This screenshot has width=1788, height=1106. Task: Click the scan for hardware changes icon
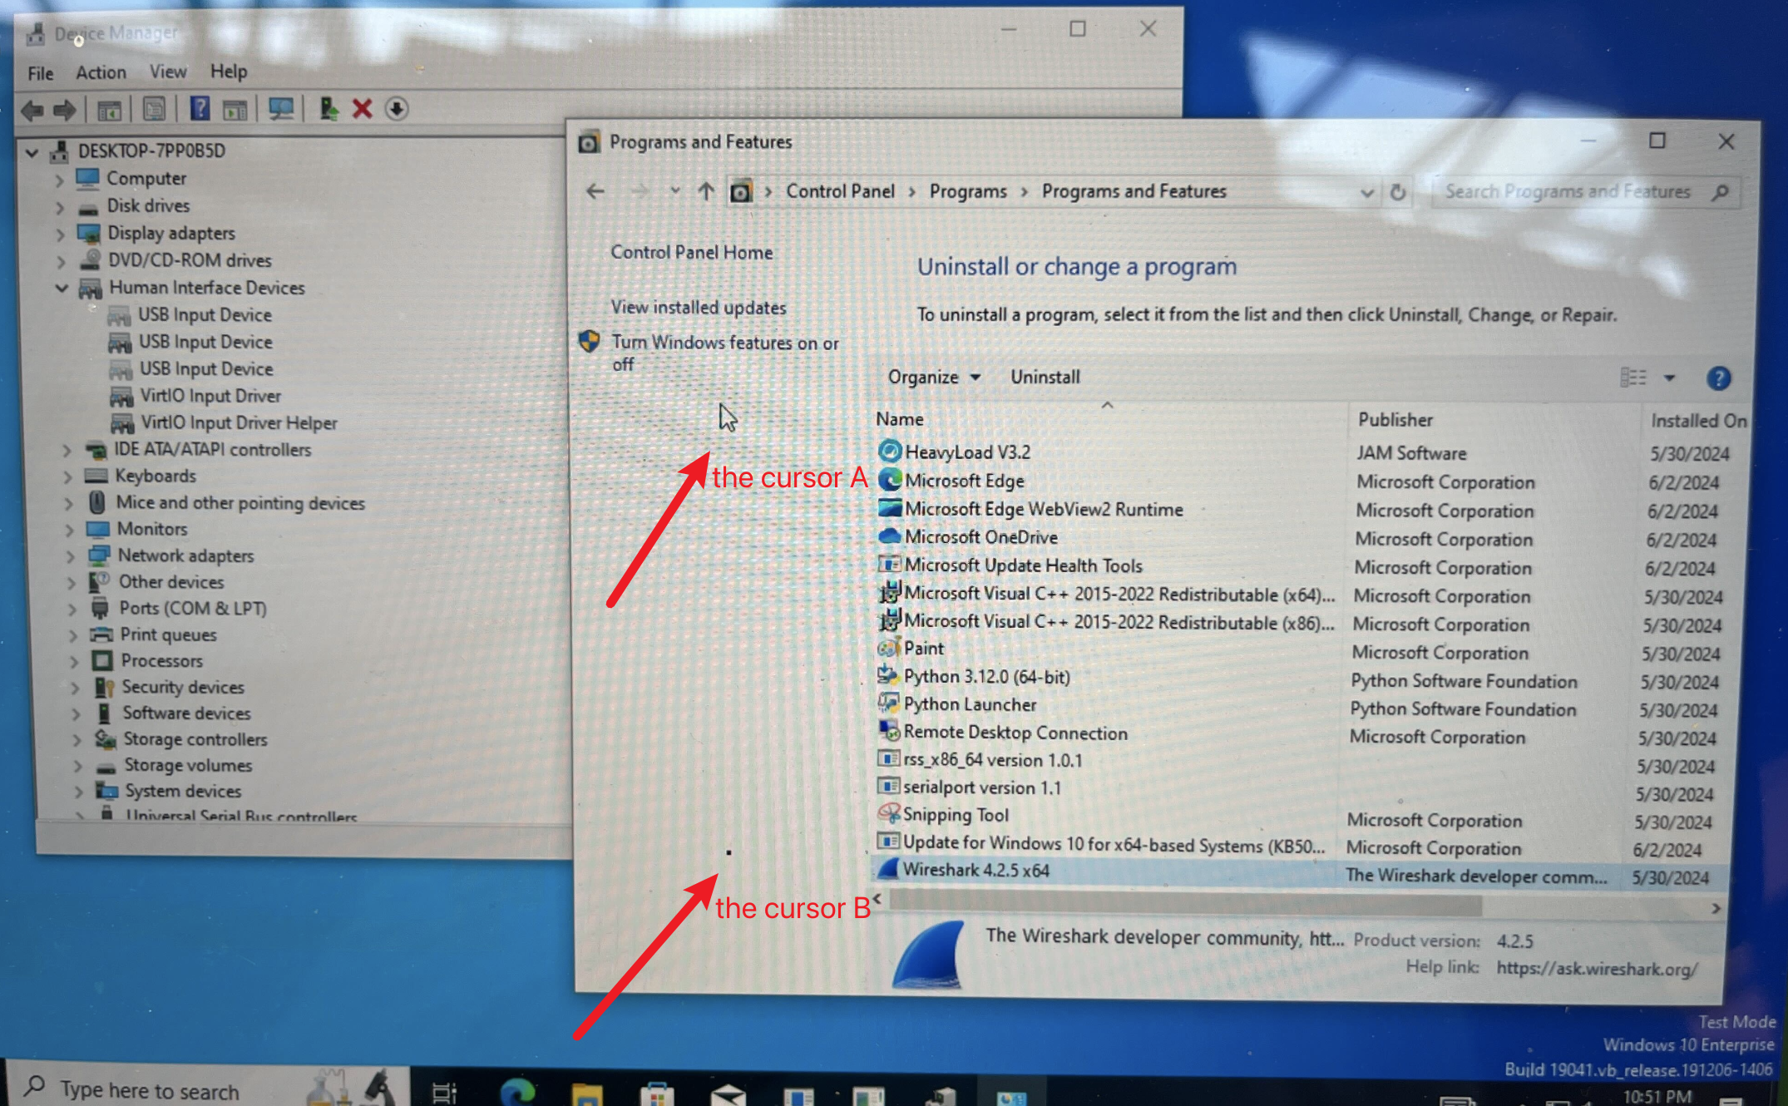coord(280,109)
